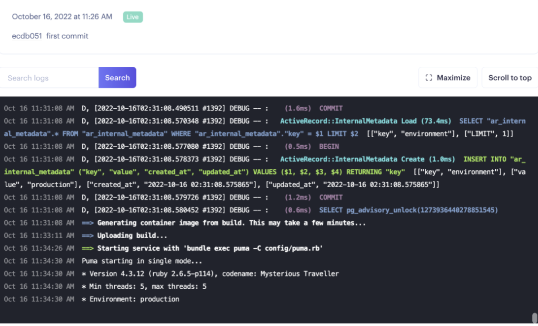Click the Maximize expand icon

429,78
